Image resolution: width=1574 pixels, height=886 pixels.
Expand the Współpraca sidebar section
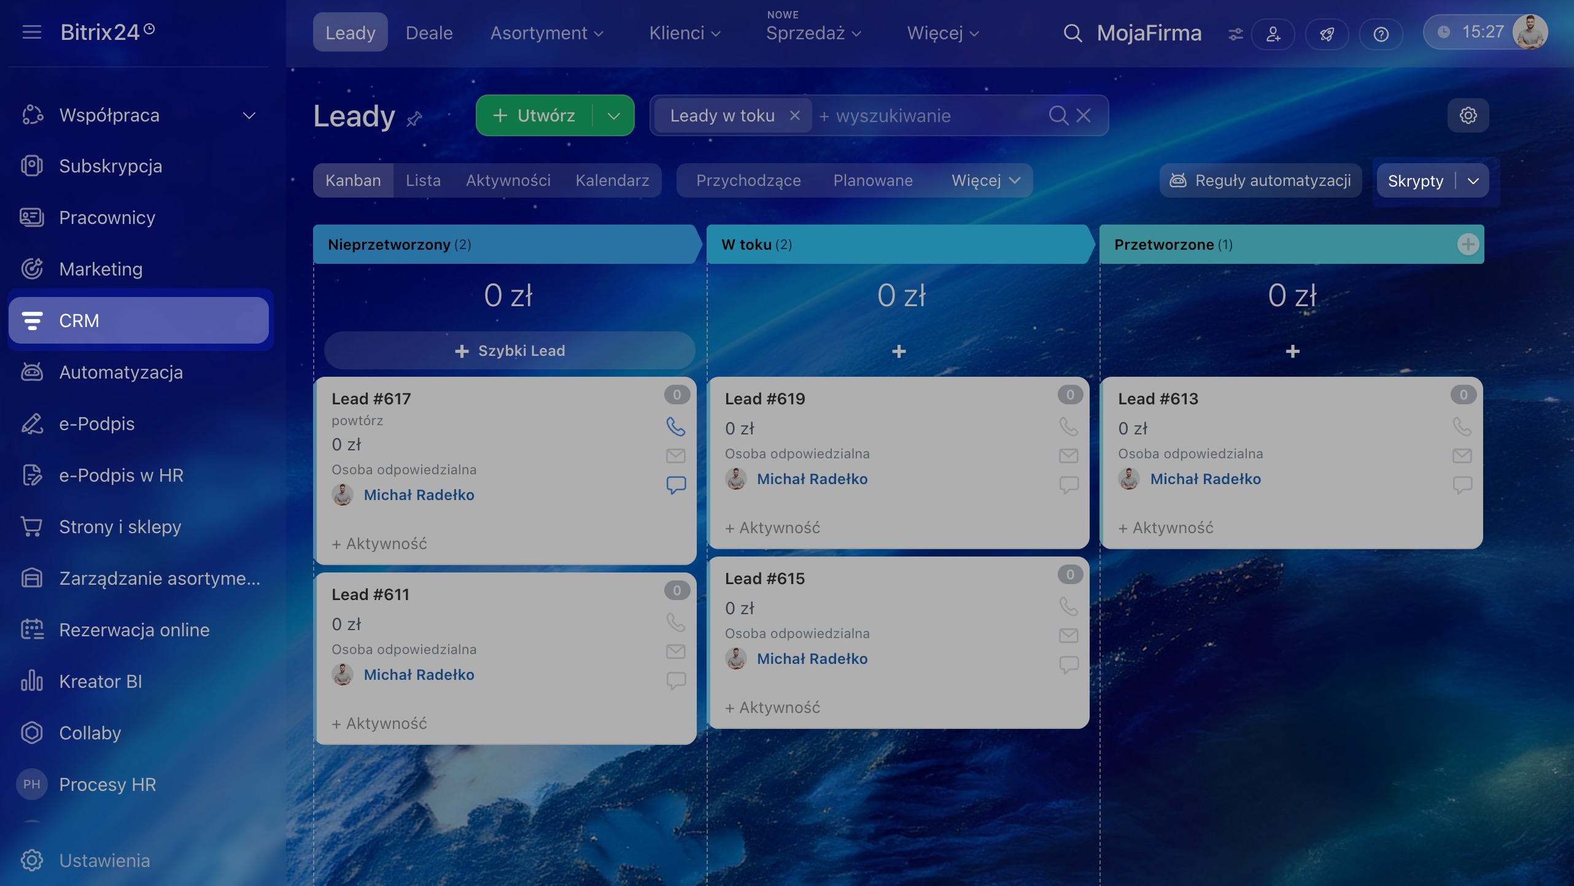(249, 115)
